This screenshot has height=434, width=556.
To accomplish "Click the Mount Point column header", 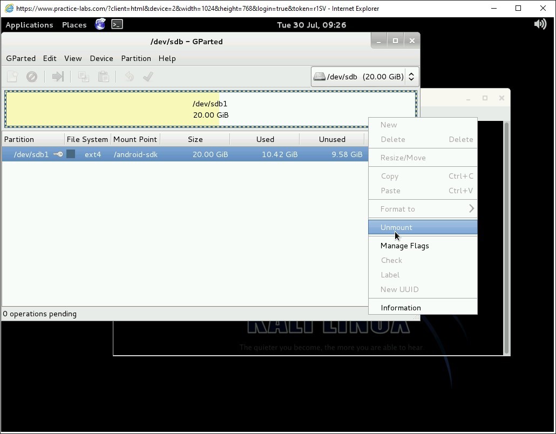I will tap(135, 139).
